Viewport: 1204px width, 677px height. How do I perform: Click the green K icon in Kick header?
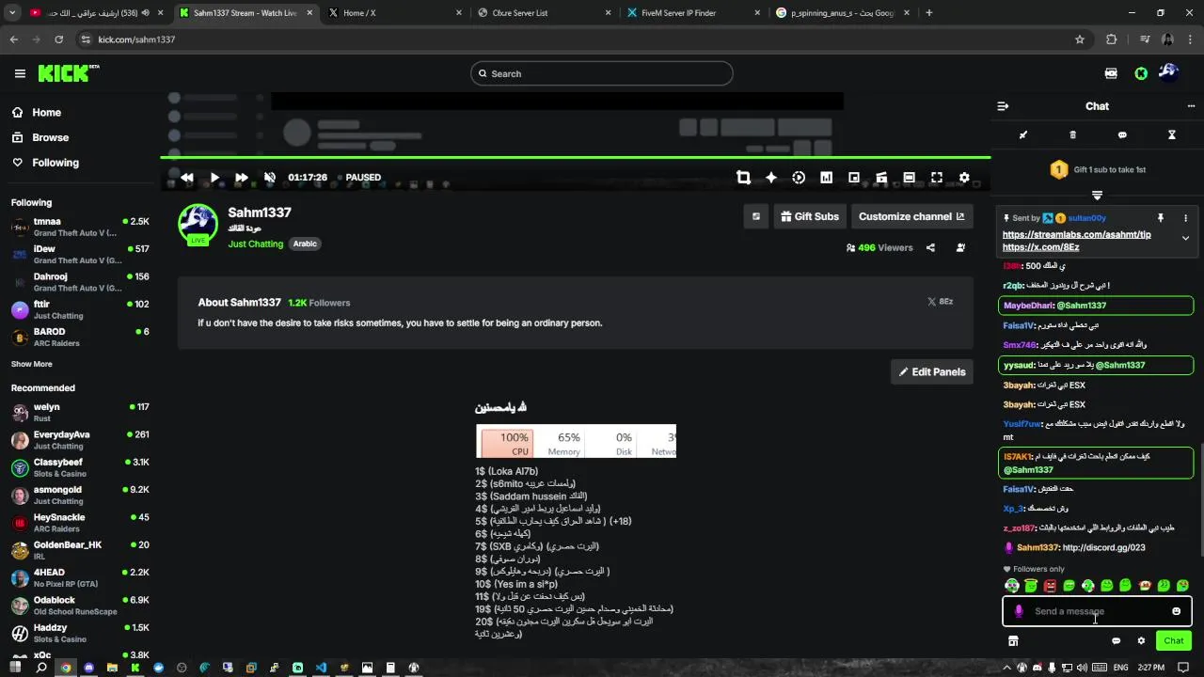coord(1141,73)
